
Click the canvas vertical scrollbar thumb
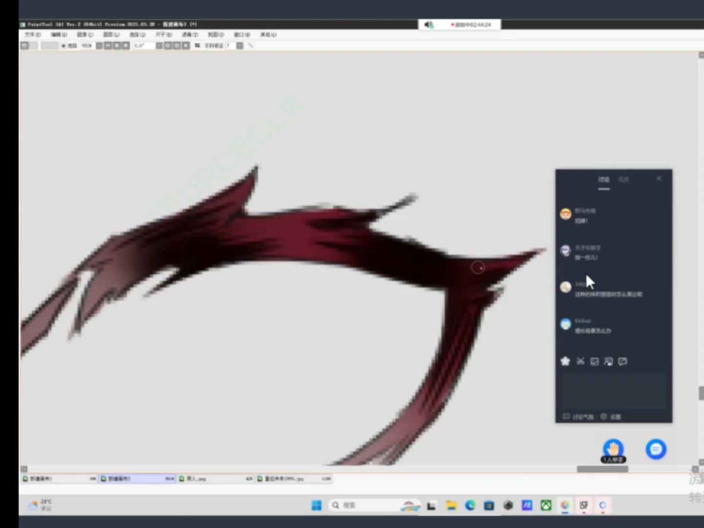coord(701,393)
